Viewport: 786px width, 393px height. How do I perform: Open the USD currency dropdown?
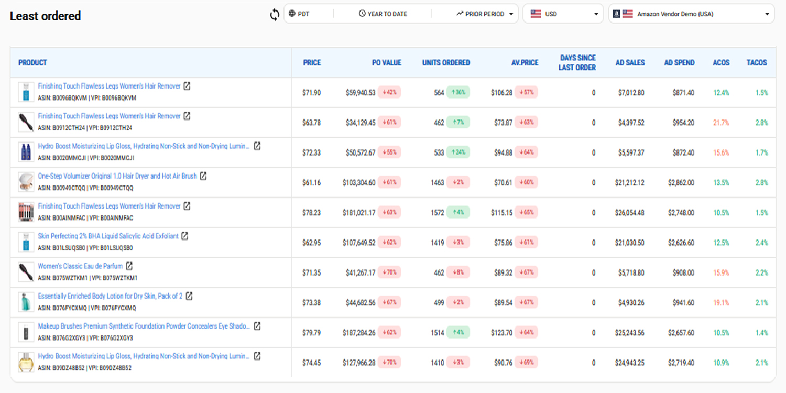564,14
